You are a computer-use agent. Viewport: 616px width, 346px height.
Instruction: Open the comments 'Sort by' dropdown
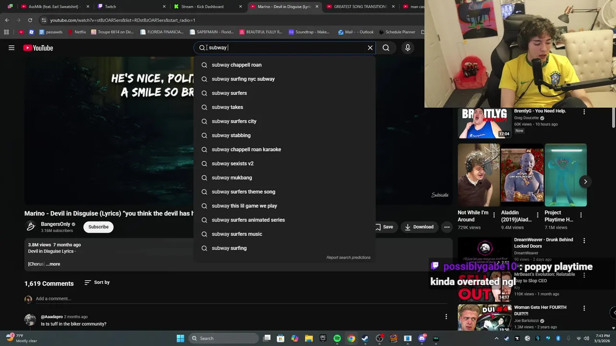click(97, 283)
